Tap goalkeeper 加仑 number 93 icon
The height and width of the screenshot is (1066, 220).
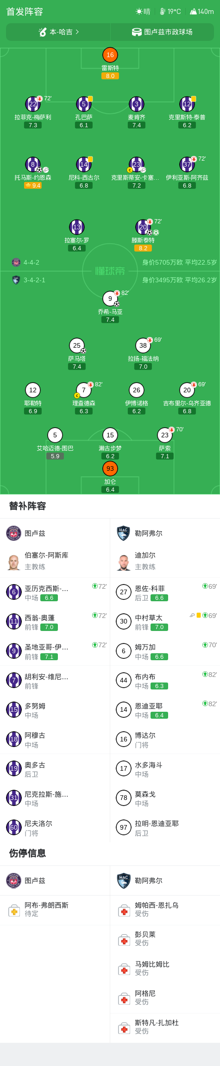pos(110,468)
